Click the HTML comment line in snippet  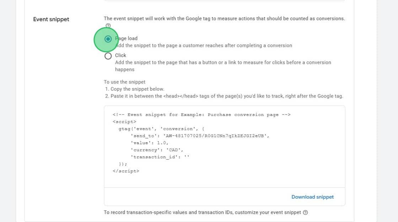(201, 115)
